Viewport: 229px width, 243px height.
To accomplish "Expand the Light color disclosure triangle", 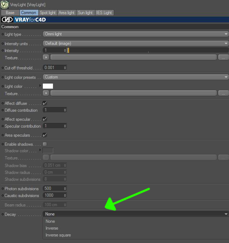I will coord(40,86).
